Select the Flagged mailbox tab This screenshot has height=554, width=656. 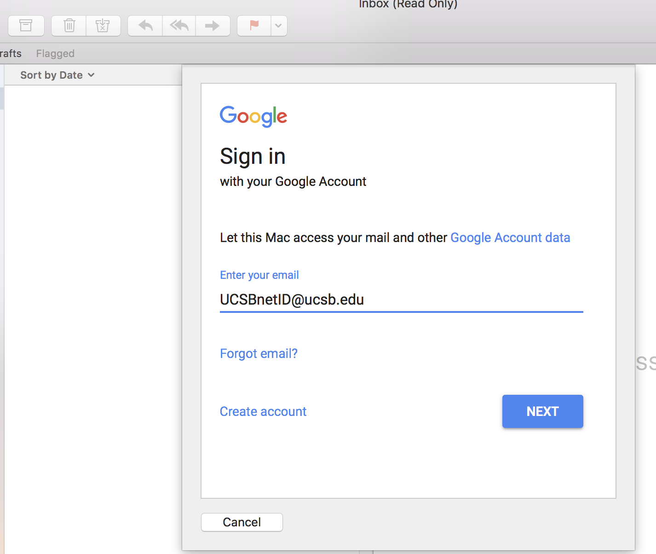[55, 53]
